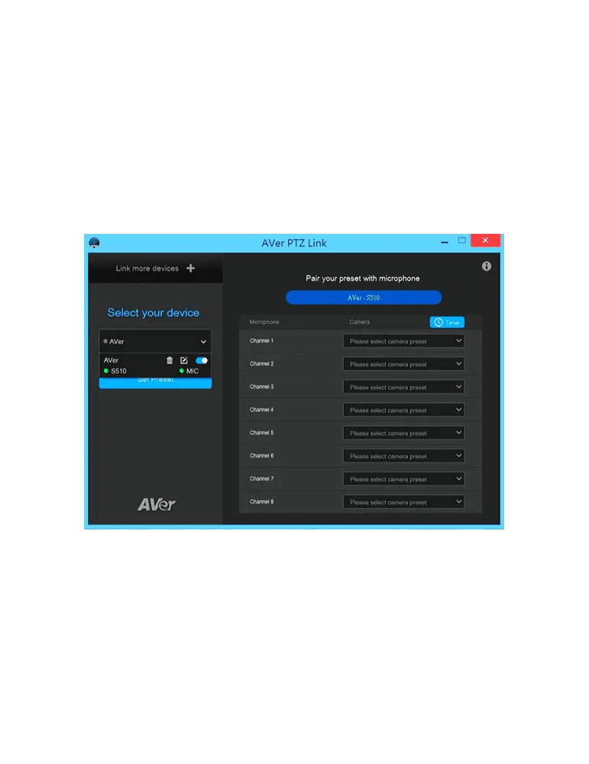Image resolution: width=589 pixels, height=764 pixels.
Task: Click the Microphone column header
Action: click(x=264, y=322)
